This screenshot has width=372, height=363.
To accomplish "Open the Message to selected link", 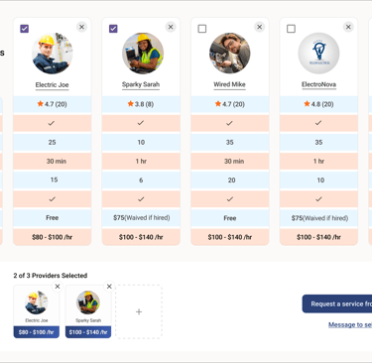I will (x=350, y=324).
